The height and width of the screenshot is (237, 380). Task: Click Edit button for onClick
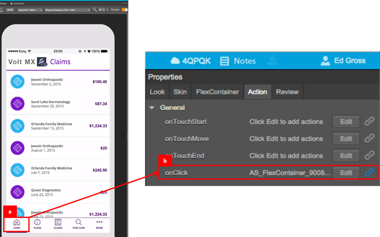point(346,173)
